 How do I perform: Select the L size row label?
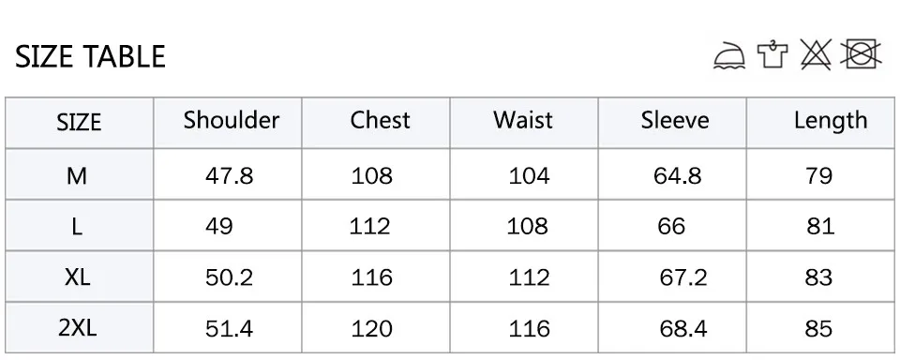point(77,227)
